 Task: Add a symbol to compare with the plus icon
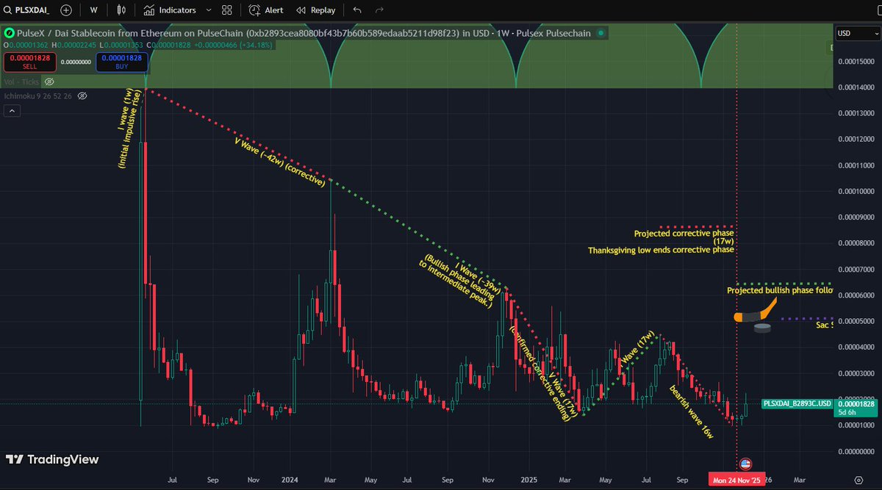(66, 10)
